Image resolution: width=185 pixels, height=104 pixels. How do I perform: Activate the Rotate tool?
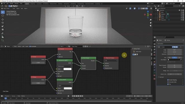point(3,23)
